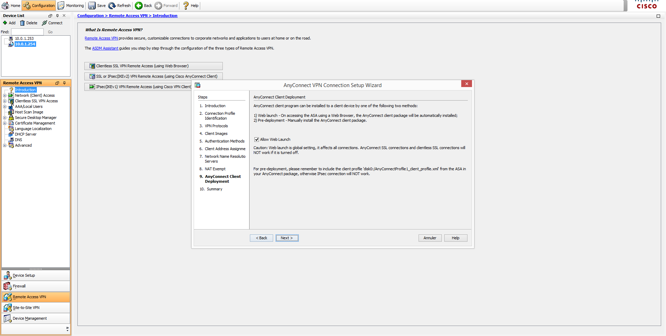The image size is (666, 336).
Task: Float the Remote Access VPN panel
Action: coord(57,83)
